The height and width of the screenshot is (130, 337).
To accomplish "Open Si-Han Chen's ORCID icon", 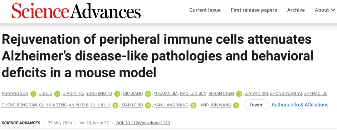I will (x=239, y=94).
